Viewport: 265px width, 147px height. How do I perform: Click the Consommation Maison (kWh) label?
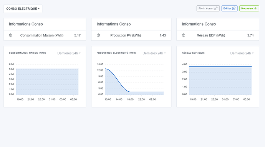pos(42,35)
